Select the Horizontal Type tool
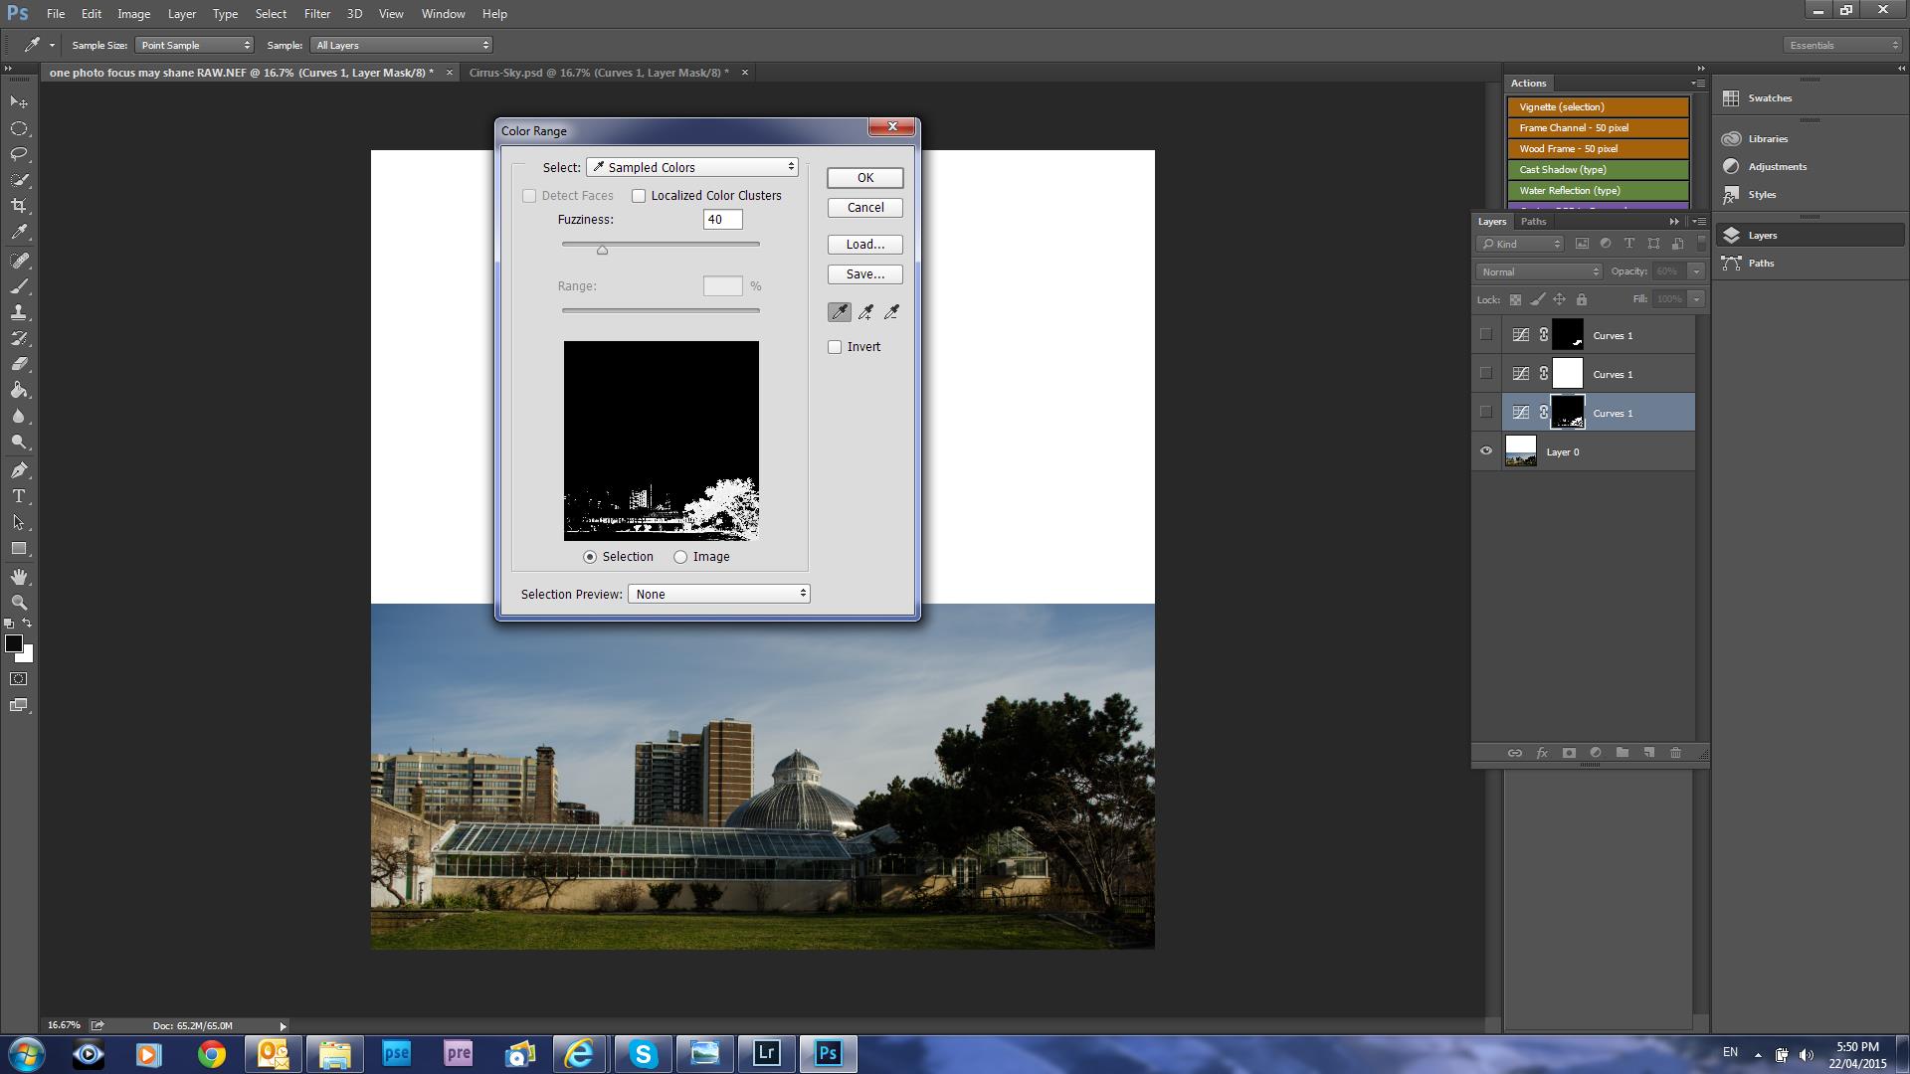Image resolution: width=1910 pixels, height=1074 pixels. point(19,496)
